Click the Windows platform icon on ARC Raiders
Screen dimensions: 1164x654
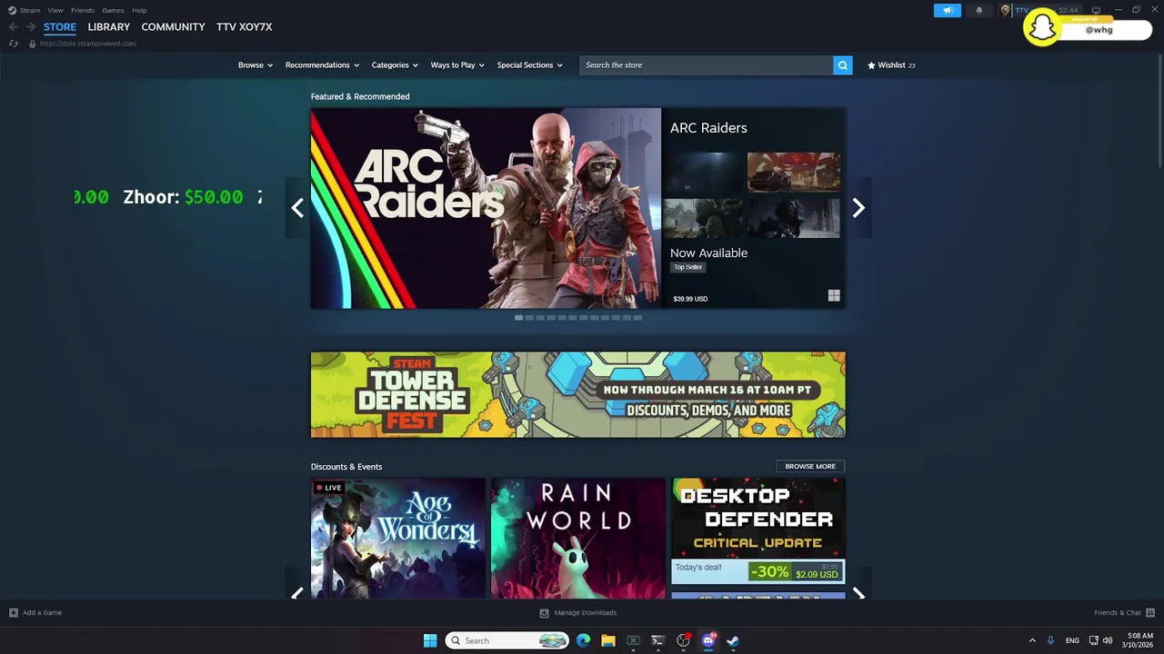tap(834, 296)
